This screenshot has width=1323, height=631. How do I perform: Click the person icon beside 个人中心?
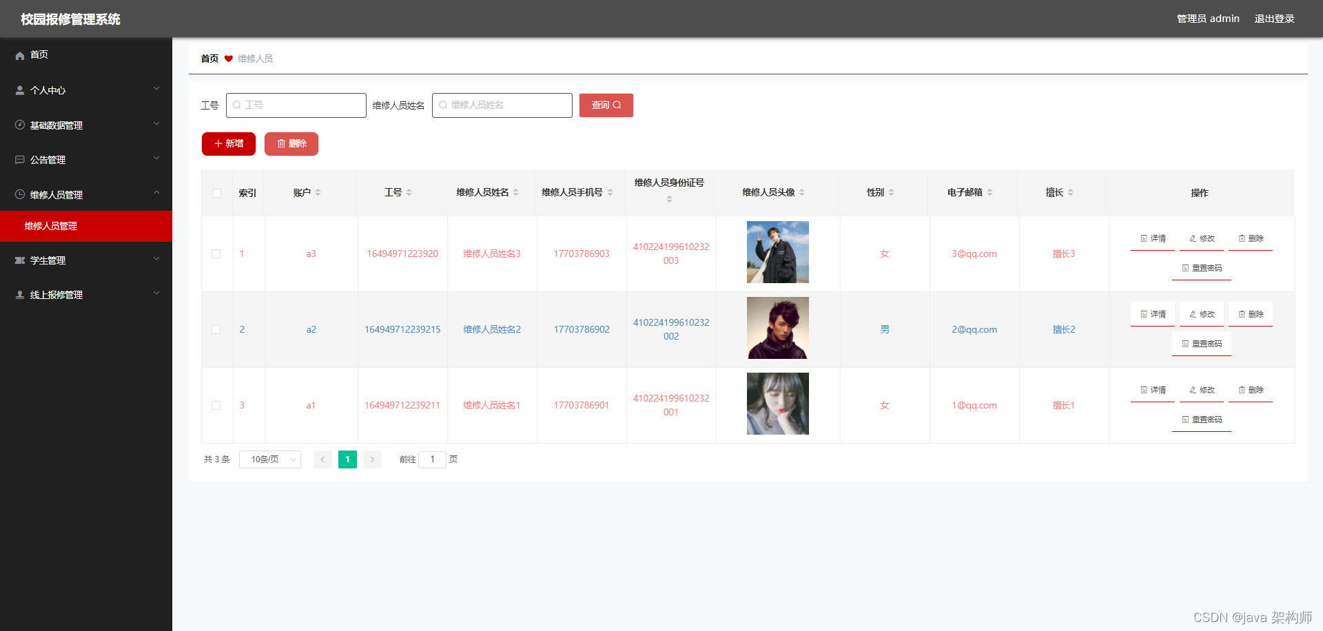click(20, 90)
